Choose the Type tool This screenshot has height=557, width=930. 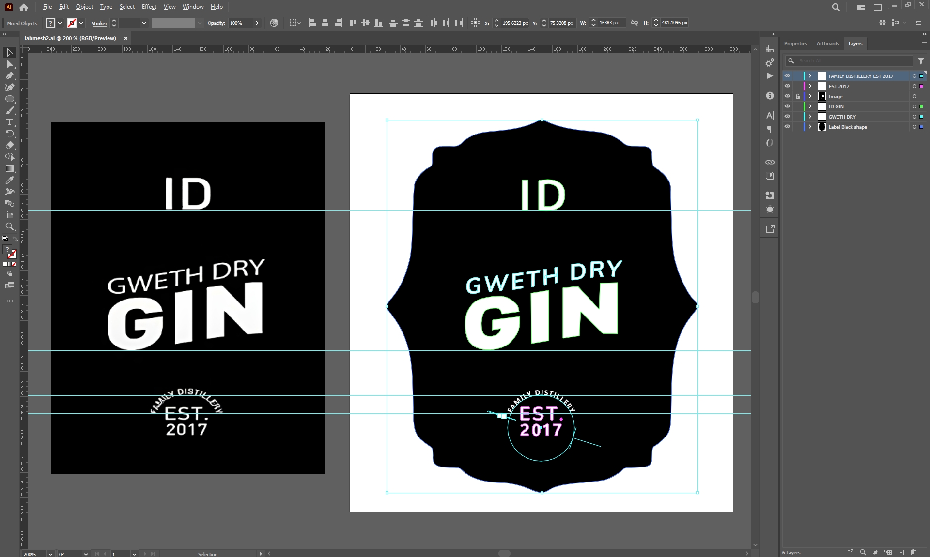point(9,122)
